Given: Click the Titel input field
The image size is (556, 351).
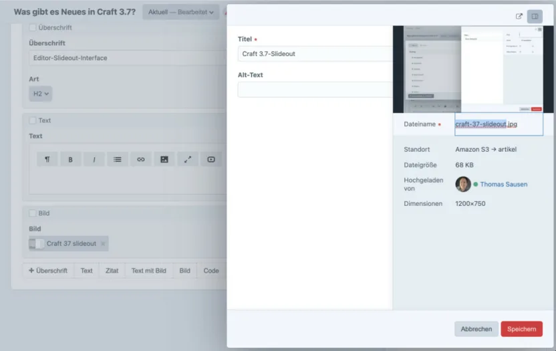Looking at the screenshot, I should click(315, 53).
